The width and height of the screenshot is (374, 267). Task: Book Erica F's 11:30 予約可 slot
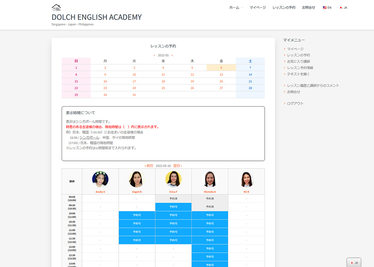173,240
